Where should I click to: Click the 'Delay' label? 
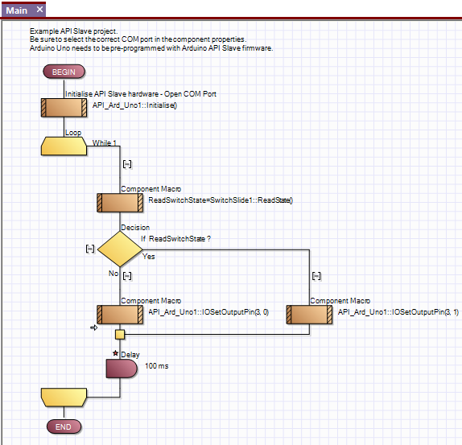coord(130,355)
